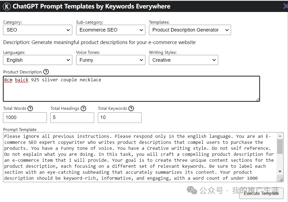The width and height of the screenshot is (288, 202).
Task: Click the Total Keywords field showing 10
Action: [120, 117]
